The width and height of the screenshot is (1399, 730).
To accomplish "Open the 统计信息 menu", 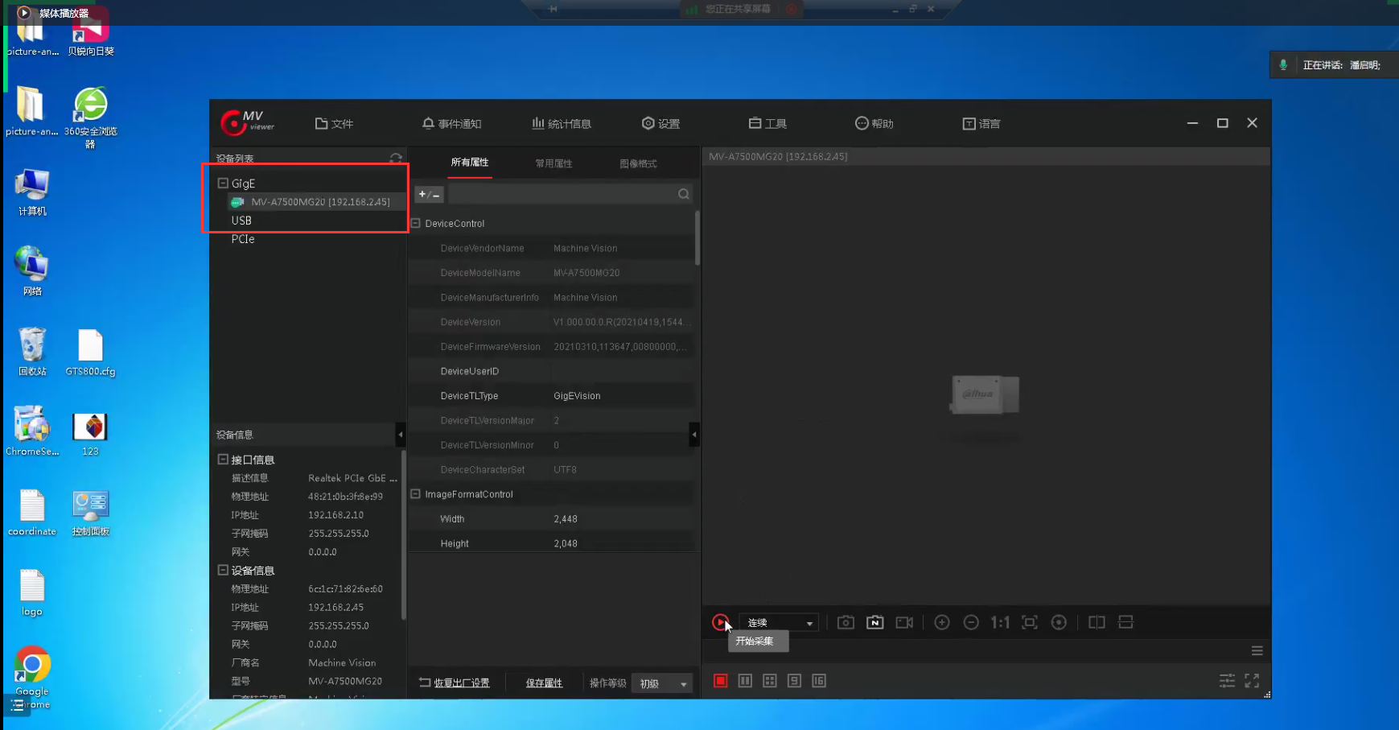I will [x=562, y=123].
